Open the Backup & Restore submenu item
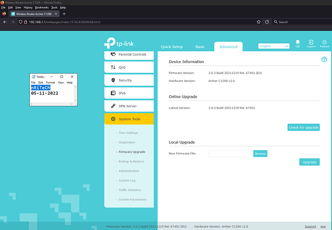Image resolution: width=332 pixels, height=230 pixels. 131,162
